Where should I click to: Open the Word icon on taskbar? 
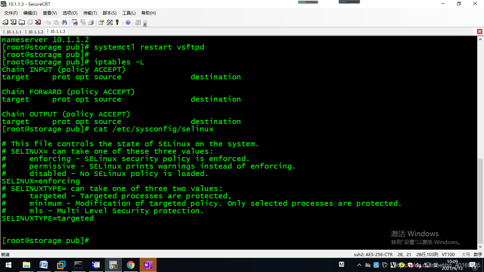point(44,265)
